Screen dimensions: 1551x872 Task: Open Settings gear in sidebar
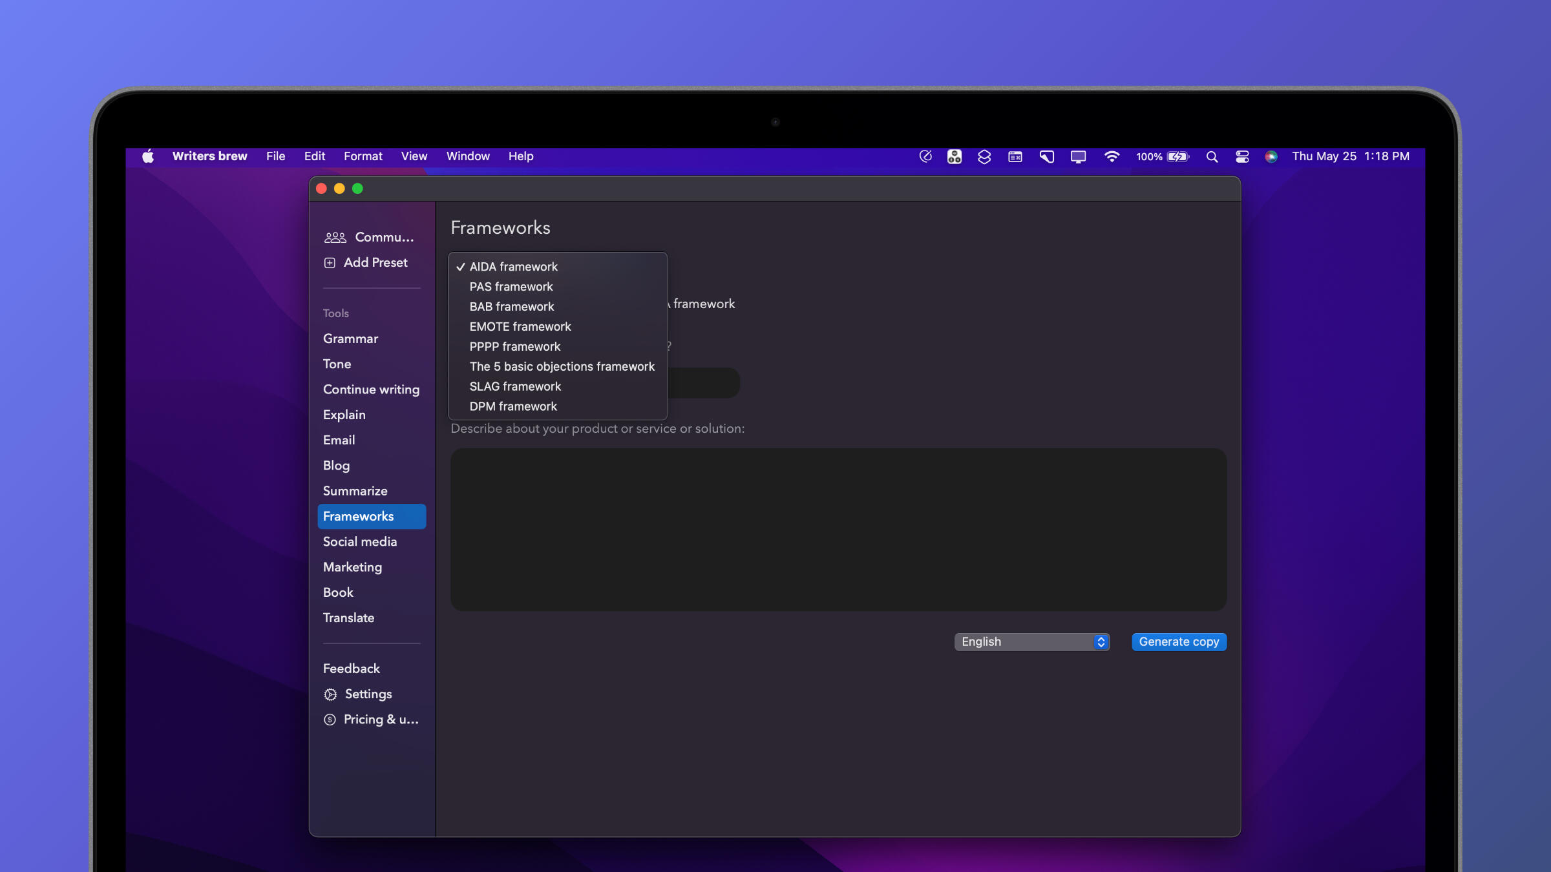coord(330,694)
